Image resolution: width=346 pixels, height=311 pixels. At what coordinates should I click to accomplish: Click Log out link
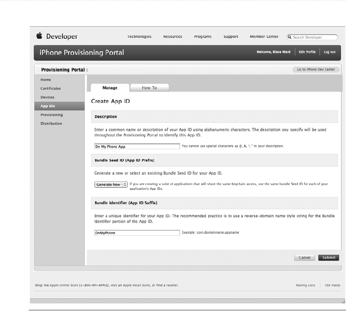pyautogui.click(x=329, y=52)
